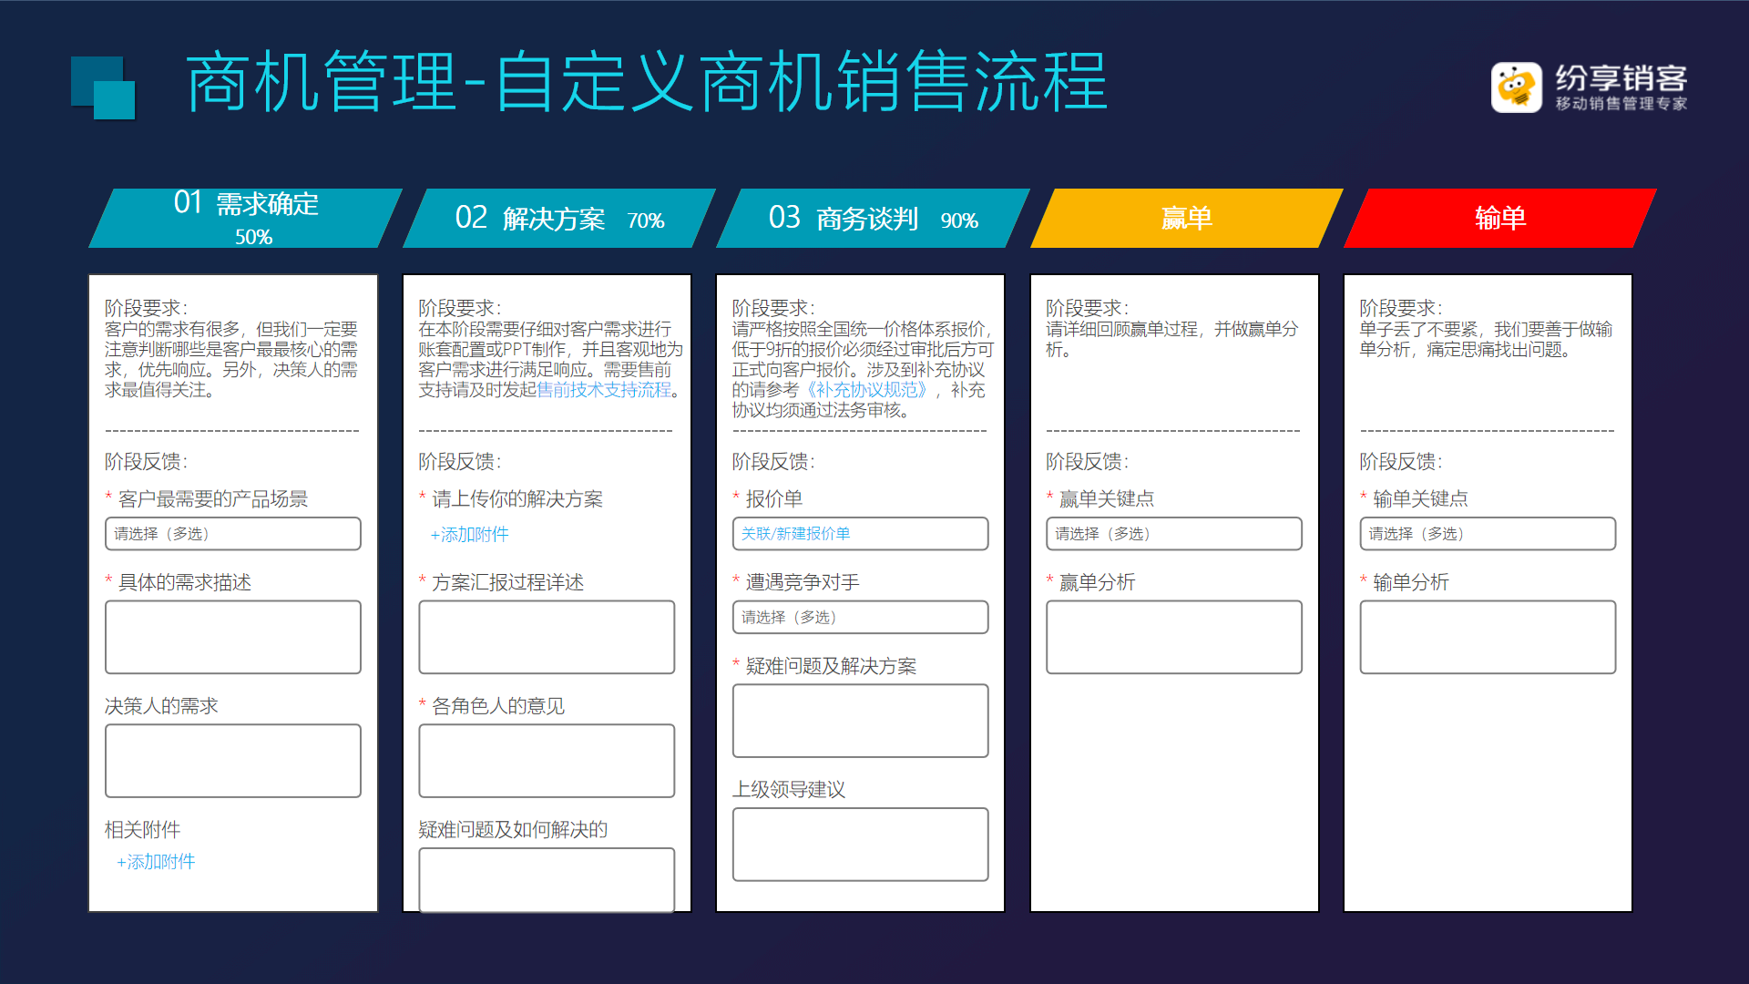Click the 阶段反馈: label in the 赢单 card

[x=1087, y=462]
